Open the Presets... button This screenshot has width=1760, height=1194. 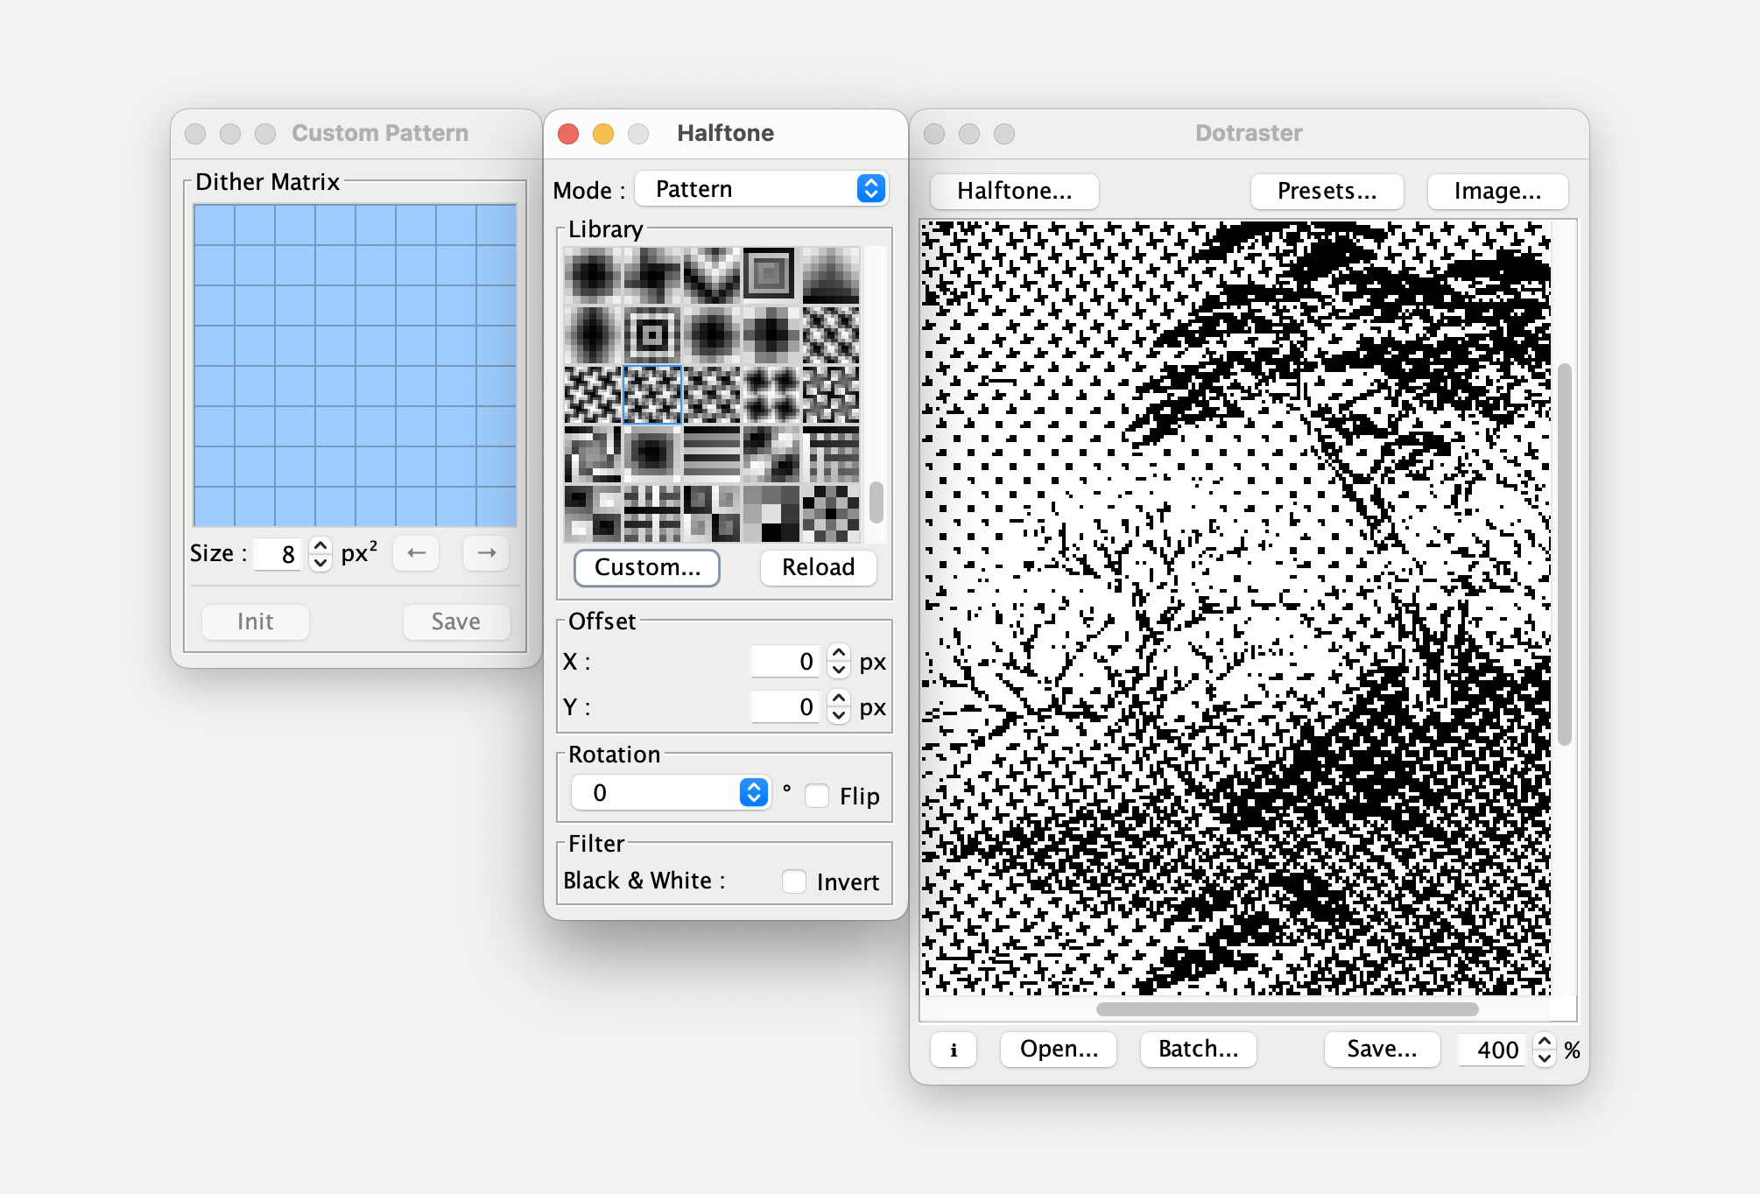click(x=1326, y=191)
